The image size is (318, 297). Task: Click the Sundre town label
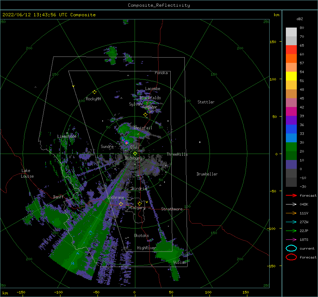(x=107, y=146)
